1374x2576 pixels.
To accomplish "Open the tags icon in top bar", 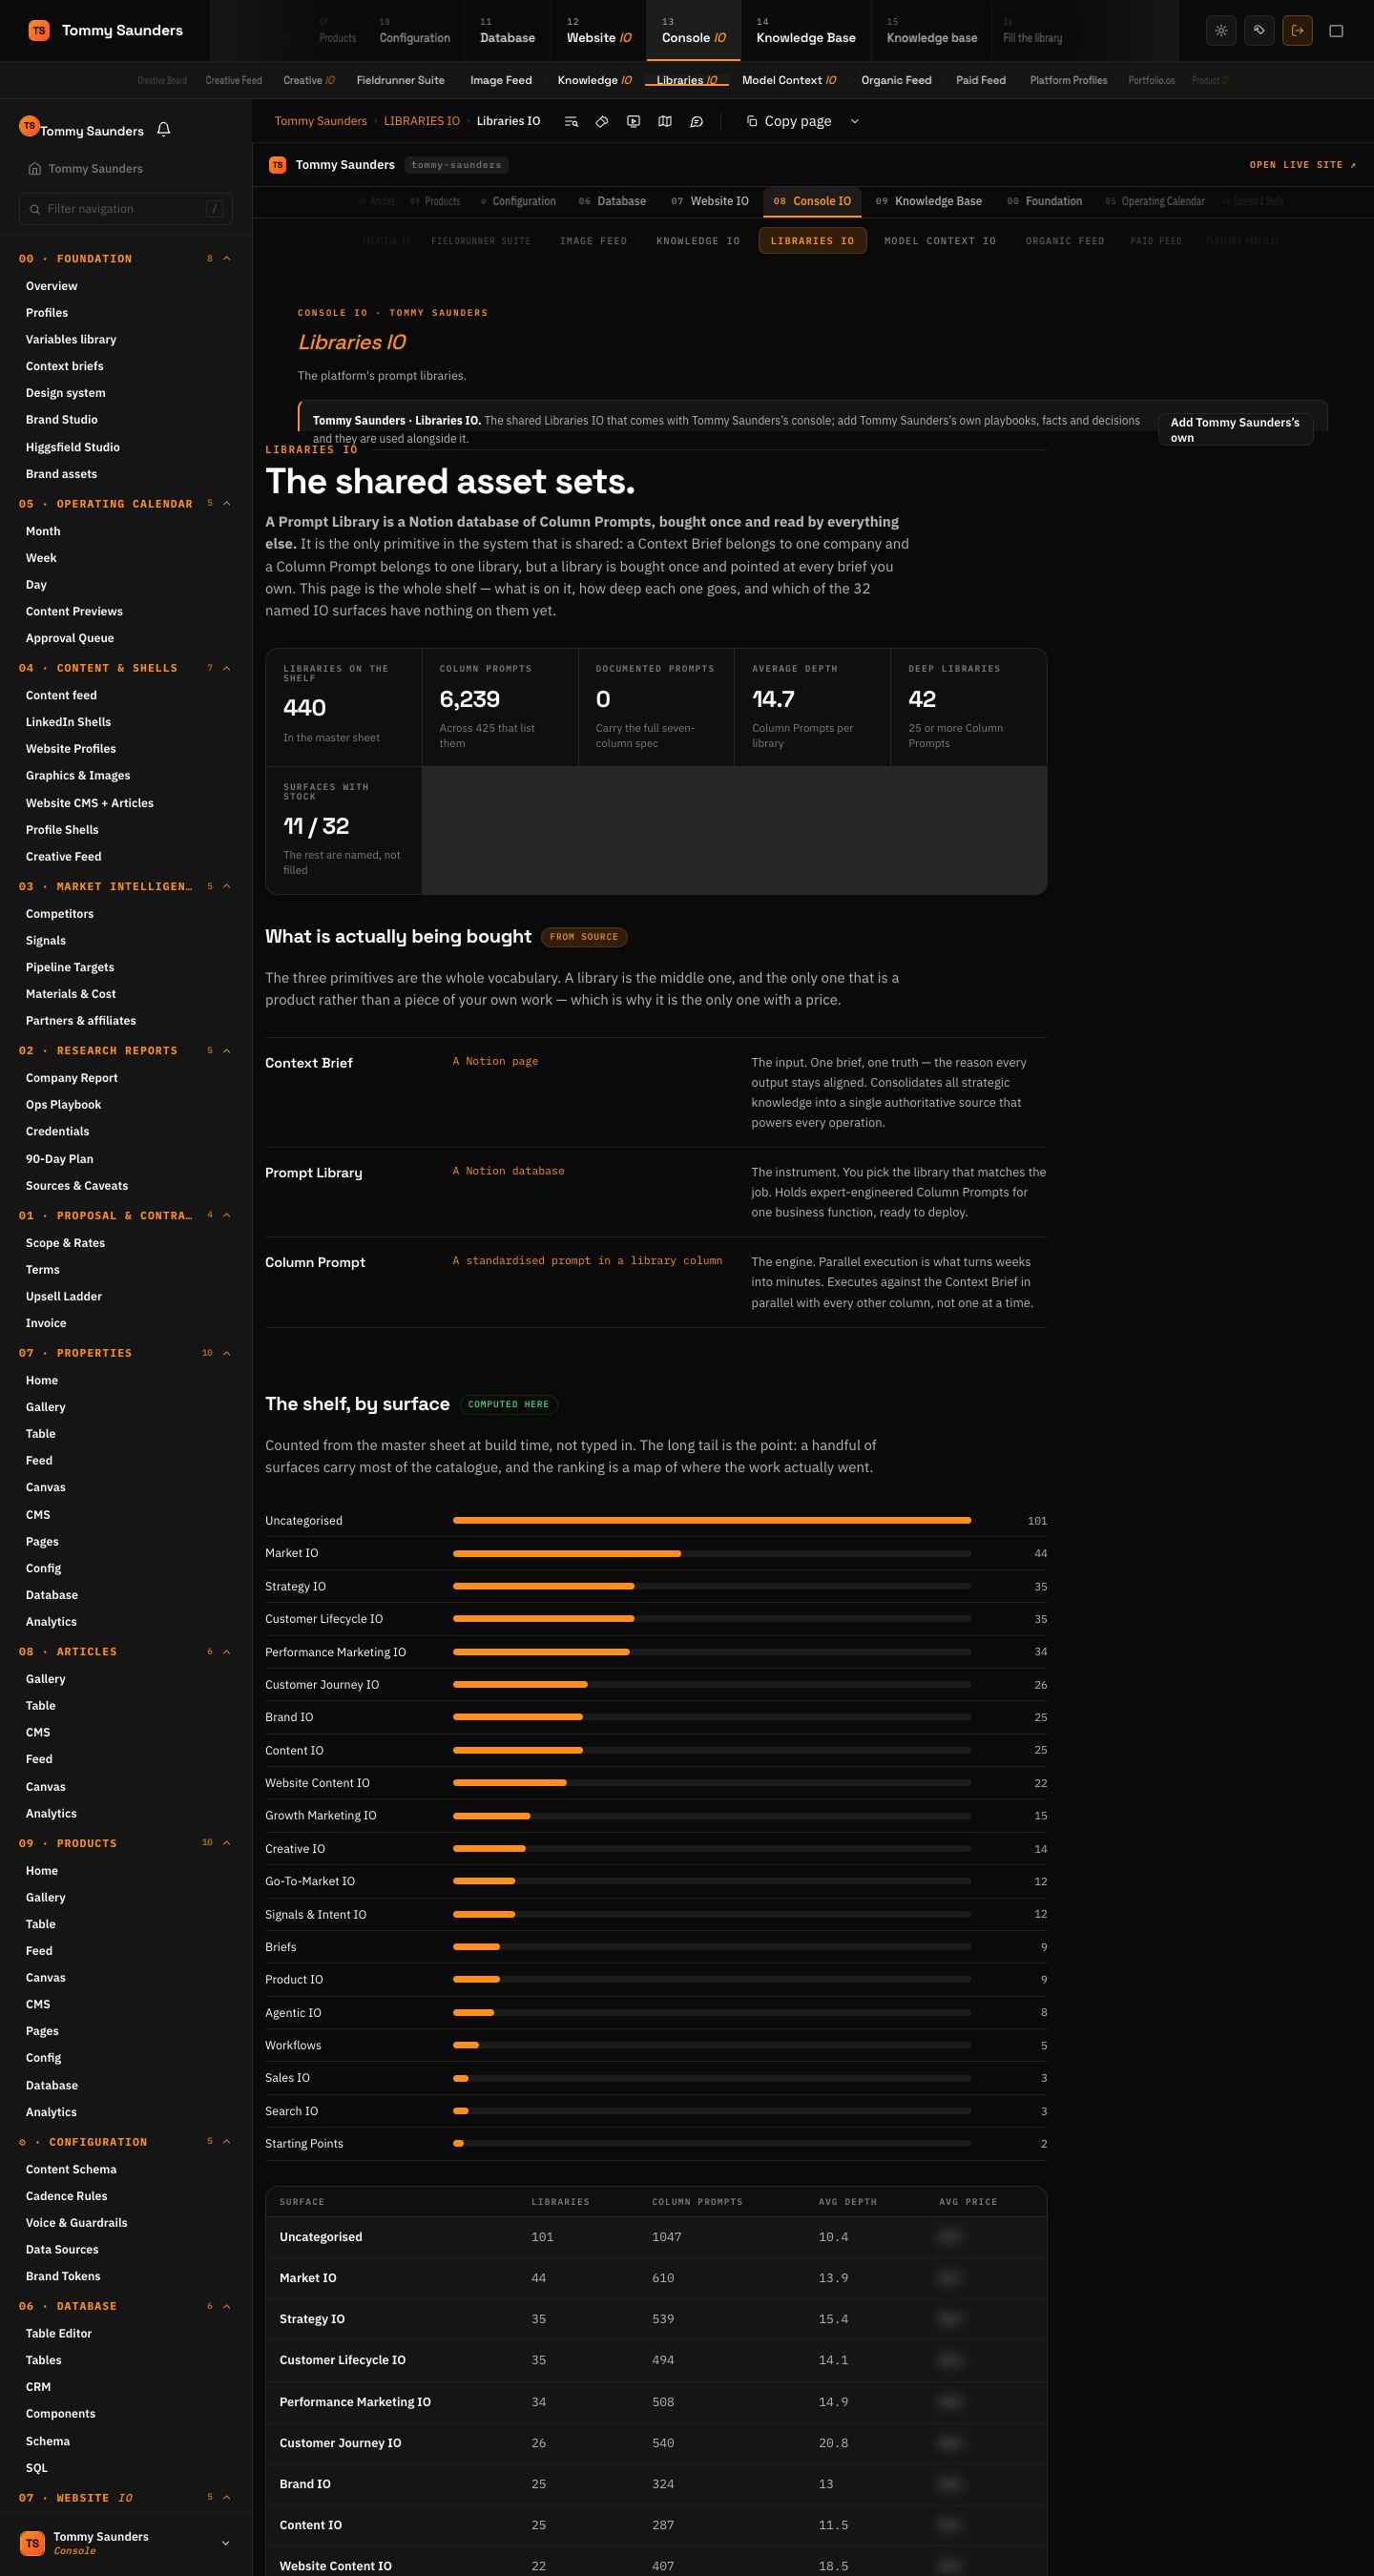I will [x=1259, y=31].
